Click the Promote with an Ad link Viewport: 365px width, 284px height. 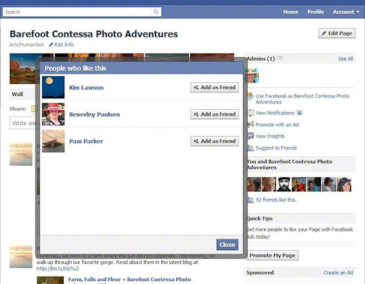[277, 124]
